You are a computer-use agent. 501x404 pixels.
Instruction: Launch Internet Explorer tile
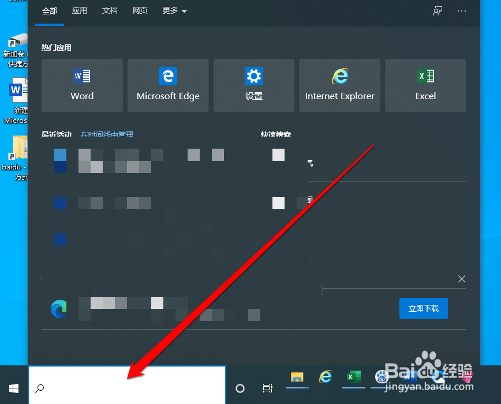click(339, 85)
